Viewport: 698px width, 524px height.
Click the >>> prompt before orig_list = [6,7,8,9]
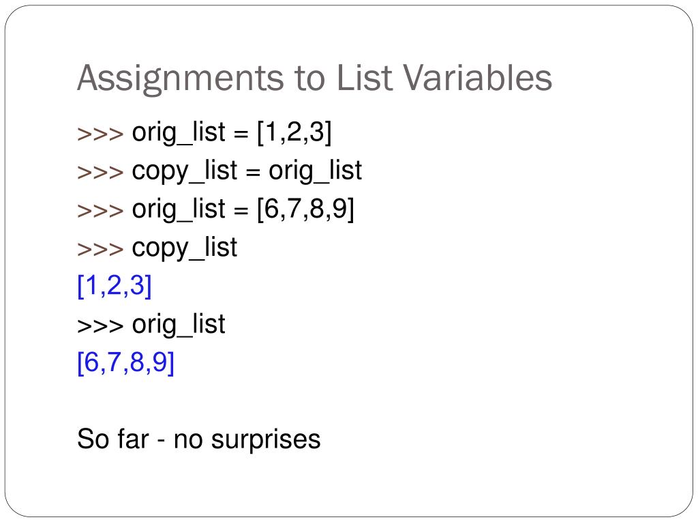pos(100,210)
